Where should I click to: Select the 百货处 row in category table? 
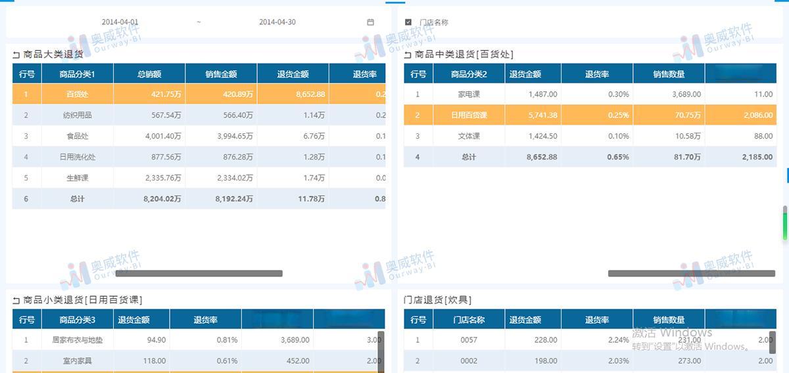tap(78, 95)
